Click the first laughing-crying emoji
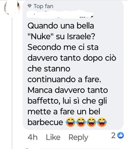Viewport: 128px width, 149px height. [70, 122]
